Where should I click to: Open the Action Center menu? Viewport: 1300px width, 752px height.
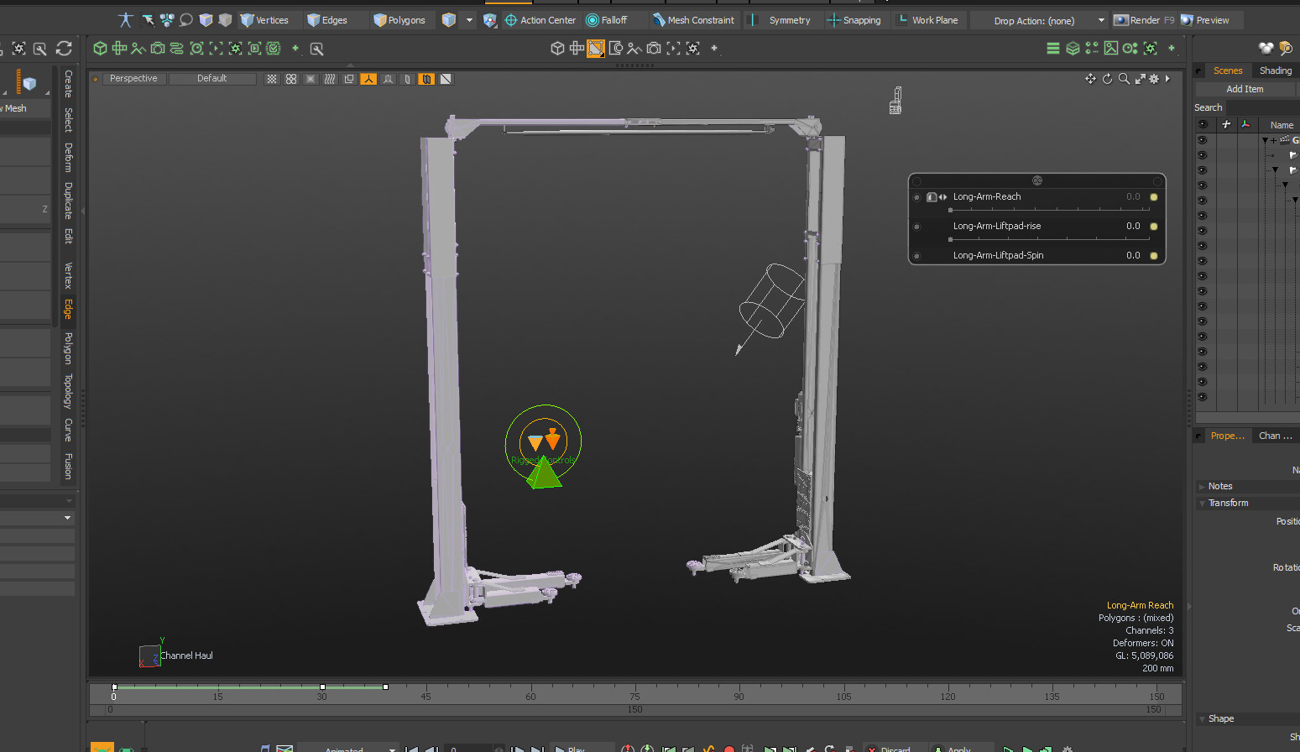click(x=540, y=20)
